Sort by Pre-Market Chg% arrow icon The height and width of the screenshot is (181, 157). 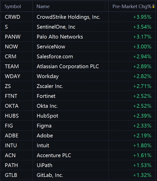coord(153,6)
